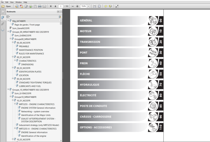Collapse the 00_01_M235FR node
This screenshot has height=142, width=210.
pos(13,57)
